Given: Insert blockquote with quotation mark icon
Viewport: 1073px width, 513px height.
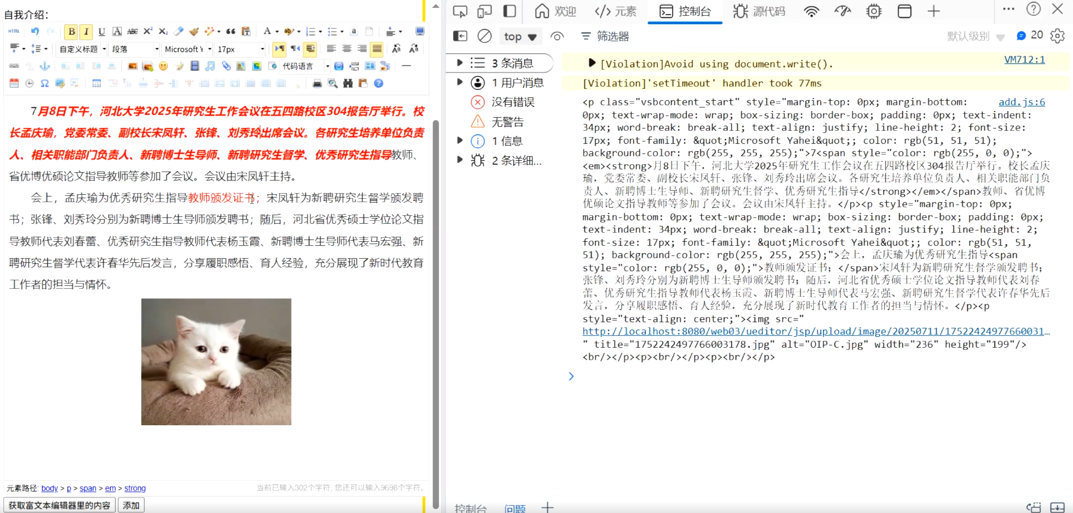Looking at the screenshot, I should click(230, 31).
